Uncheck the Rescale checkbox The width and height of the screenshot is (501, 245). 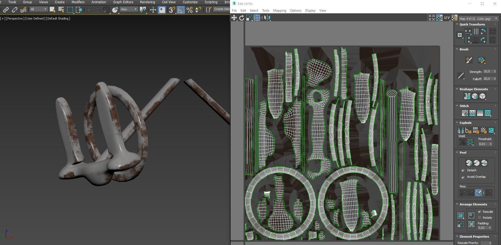pyautogui.click(x=480, y=212)
